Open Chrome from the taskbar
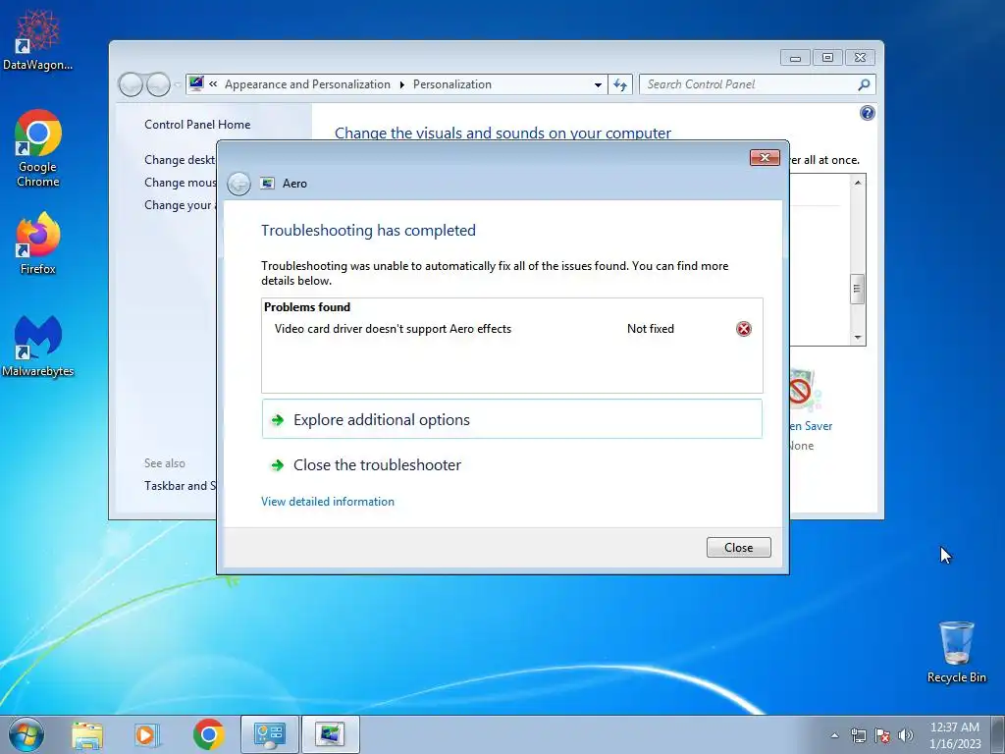 (208, 734)
